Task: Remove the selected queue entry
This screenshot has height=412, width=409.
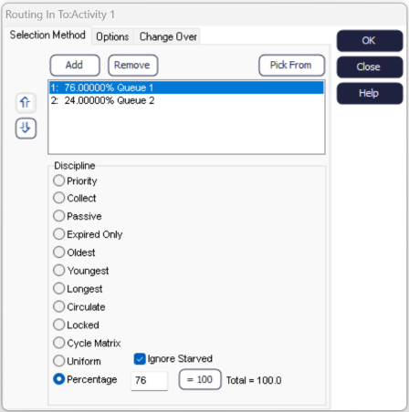Action: click(x=132, y=65)
